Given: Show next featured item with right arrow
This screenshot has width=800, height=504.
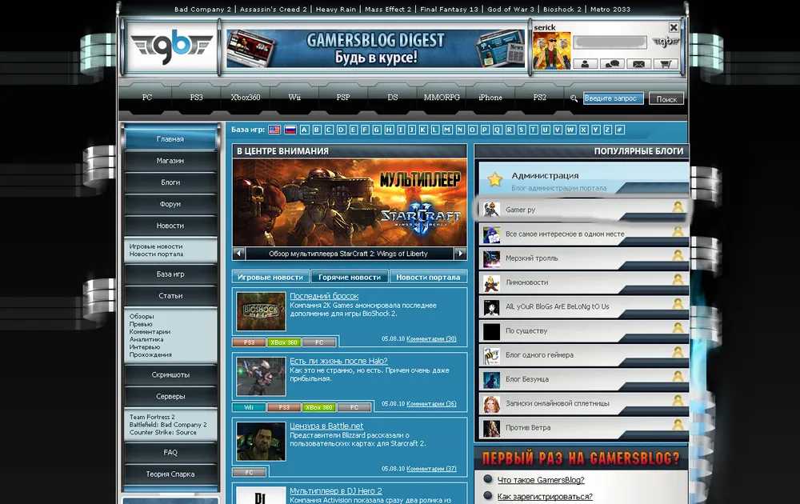Looking at the screenshot, I should coord(460,253).
